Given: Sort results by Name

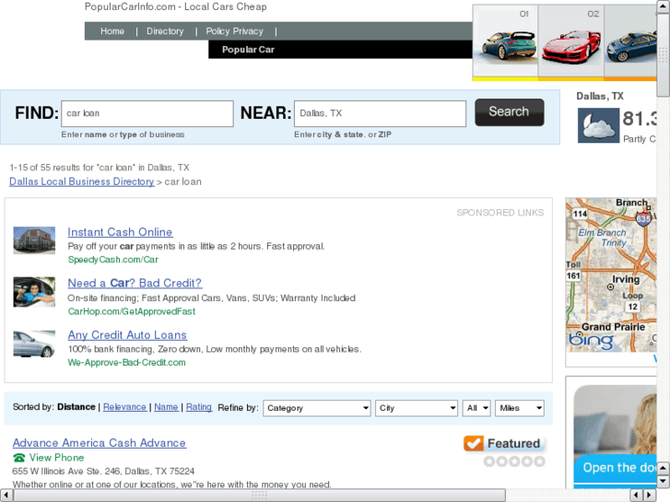Looking at the screenshot, I should (x=166, y=407).
